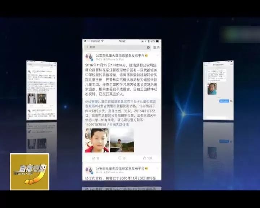The height and width of the screenshot is (208, 260).
Task: Expand the second post's dropdown chevron
Action: [157, 168]
